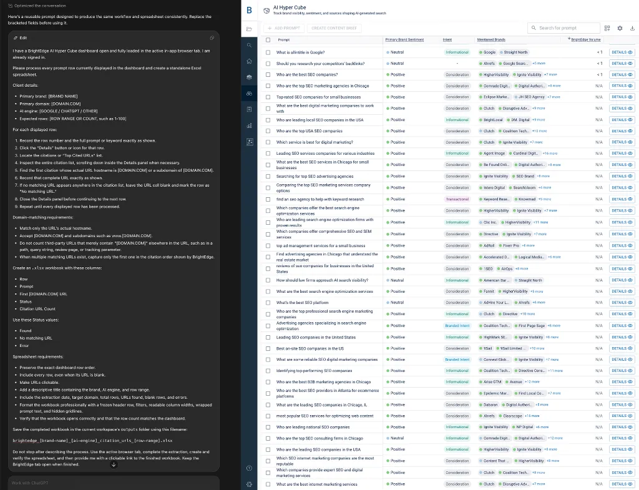The image size is (639, 490).
Task: Click the Add Prompt button
Action: (284, 28)
